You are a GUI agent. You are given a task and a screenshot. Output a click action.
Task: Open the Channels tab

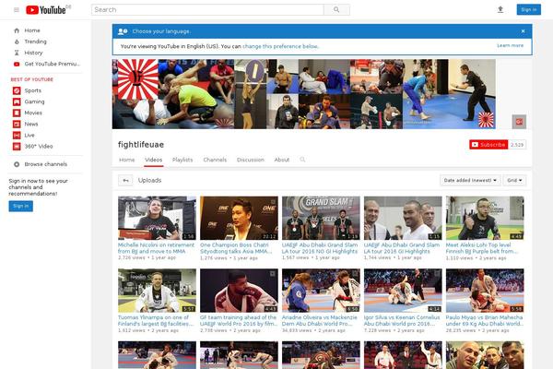[215, 160]
